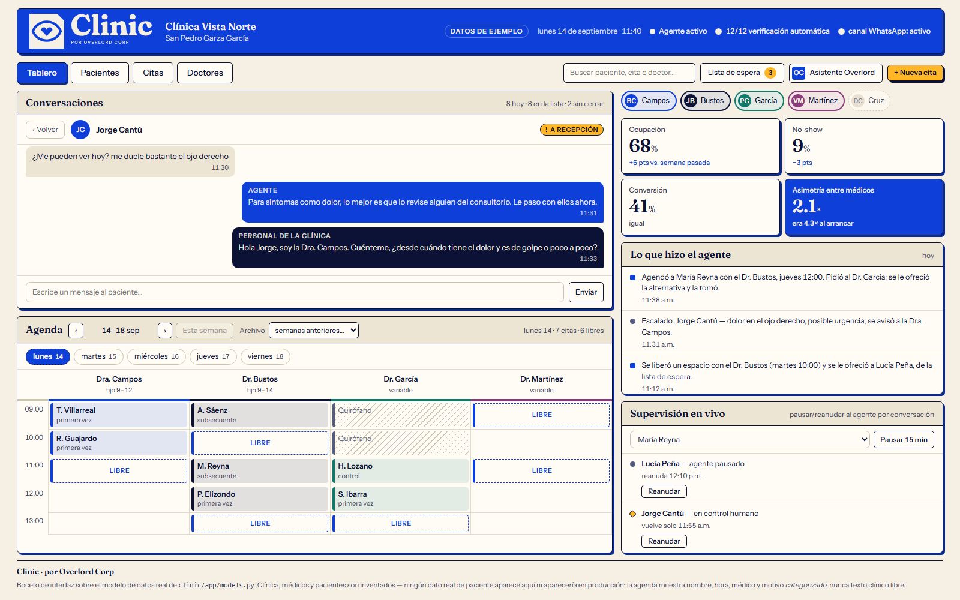The image size is (960, 600).
Task: Toggle Dr. Martínez doctor filter chip
Action: pos(817,101)
